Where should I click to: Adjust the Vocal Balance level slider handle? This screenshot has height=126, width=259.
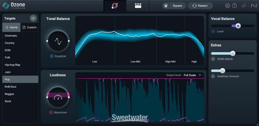238,26
